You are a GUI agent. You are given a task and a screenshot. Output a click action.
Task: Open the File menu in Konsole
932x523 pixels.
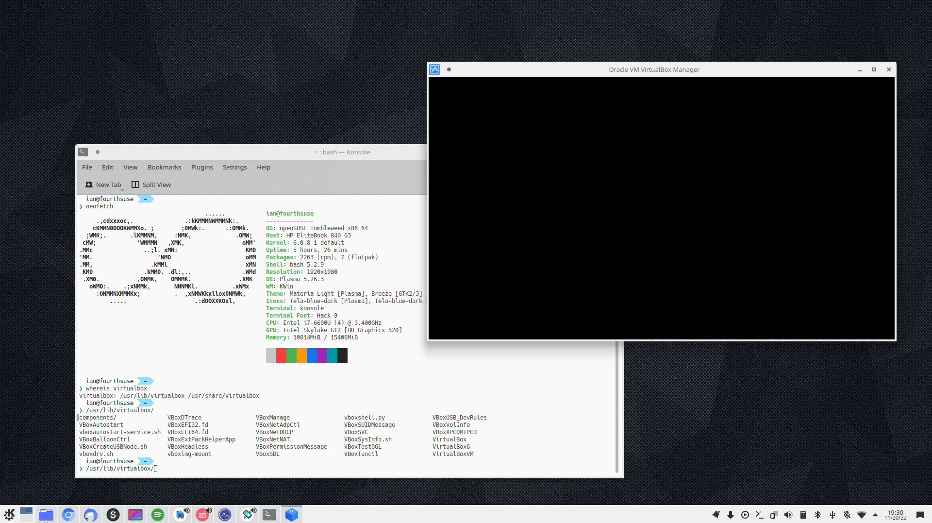click(87, 167)
